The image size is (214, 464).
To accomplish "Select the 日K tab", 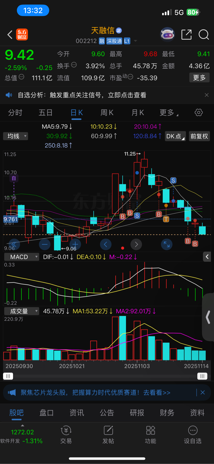I will coord(76,113).
